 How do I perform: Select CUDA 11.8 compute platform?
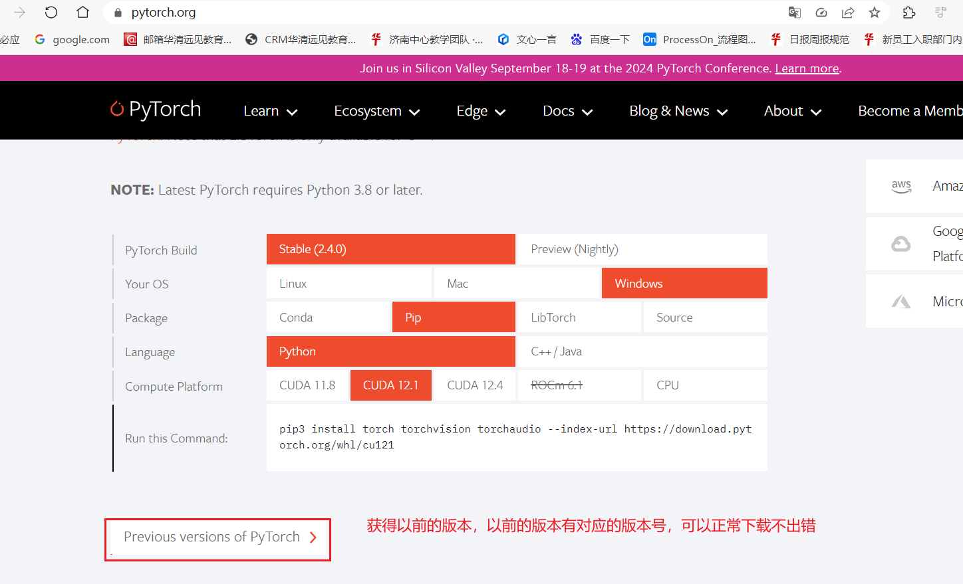point(307,385)
